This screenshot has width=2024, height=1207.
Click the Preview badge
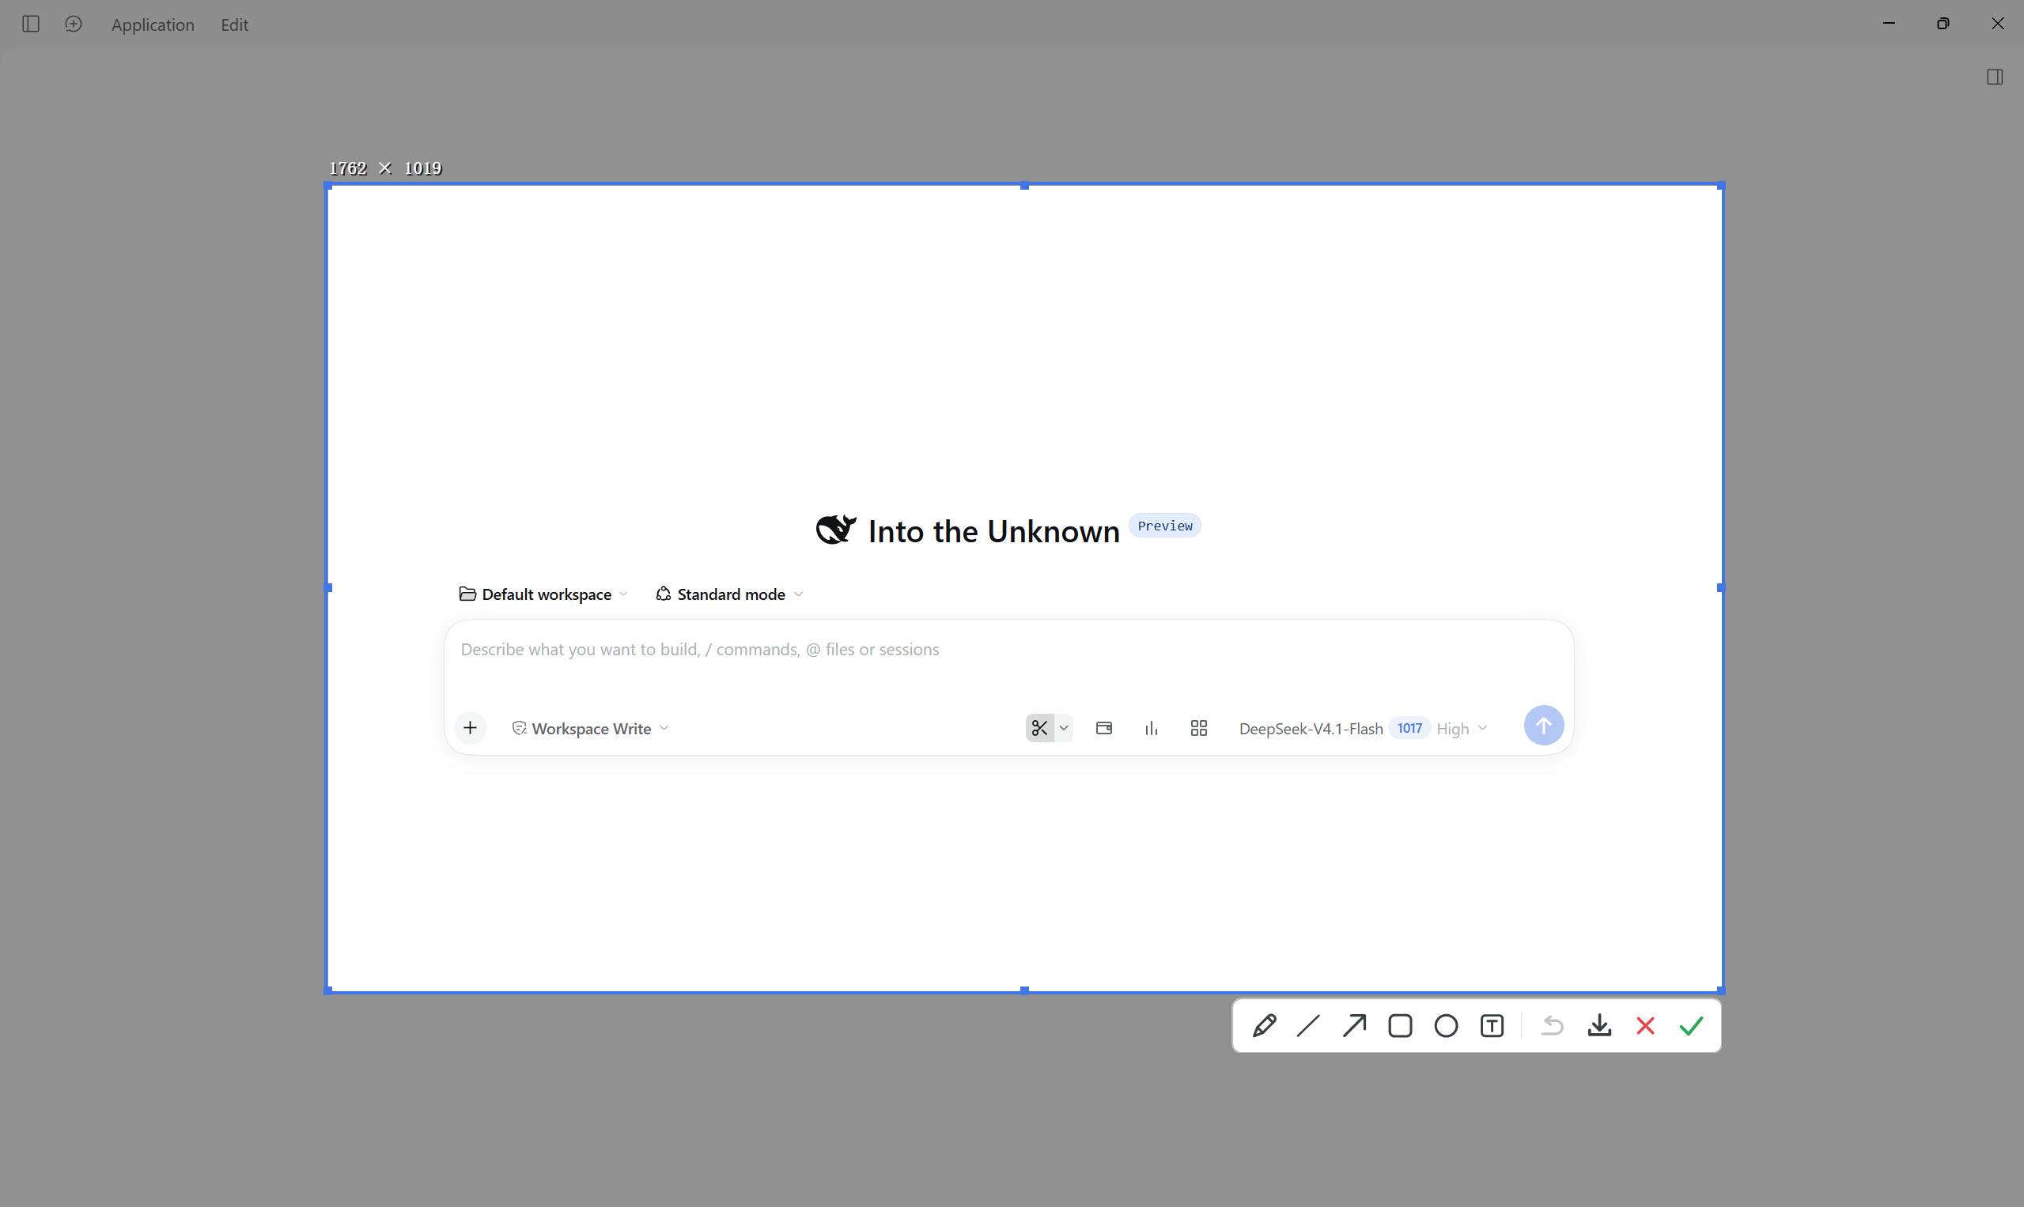[1164, 526]
